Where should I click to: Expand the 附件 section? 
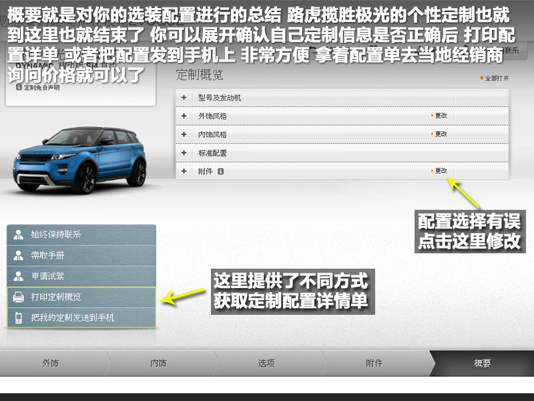coord(184,171)
